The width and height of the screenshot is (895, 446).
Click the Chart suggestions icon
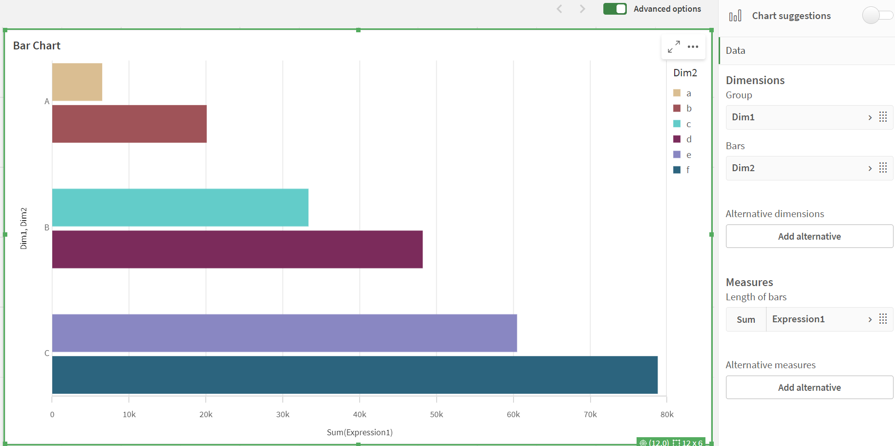(x=736, y=15)
